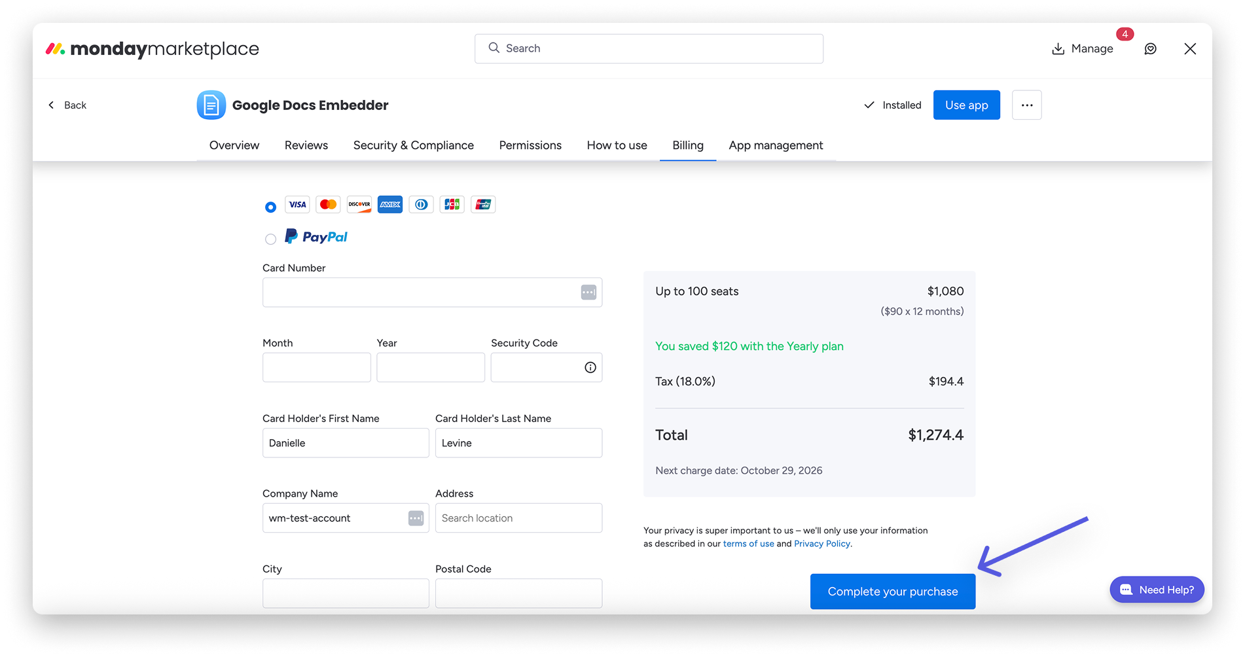Viewport: 1245px width, 657px height.
Task: Click the Security Code info icon
Action: click(590, 368)
